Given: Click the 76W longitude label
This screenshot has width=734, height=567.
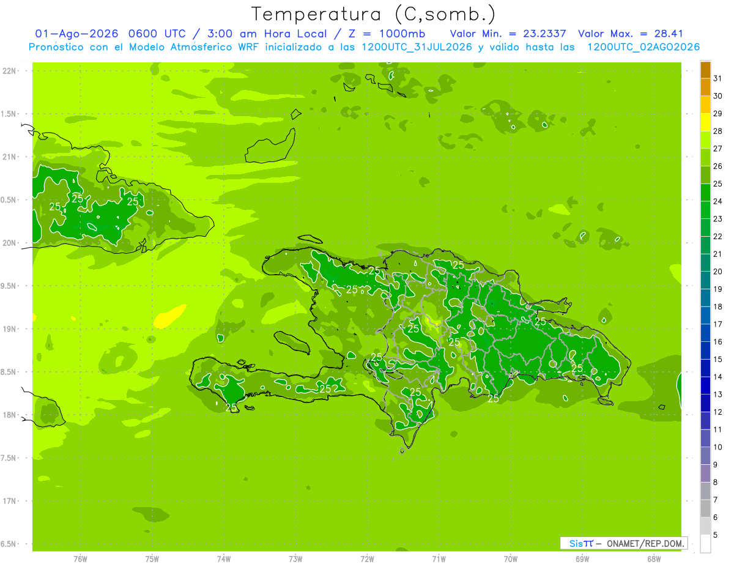Looking at the screenshot, I should [80, 558].
